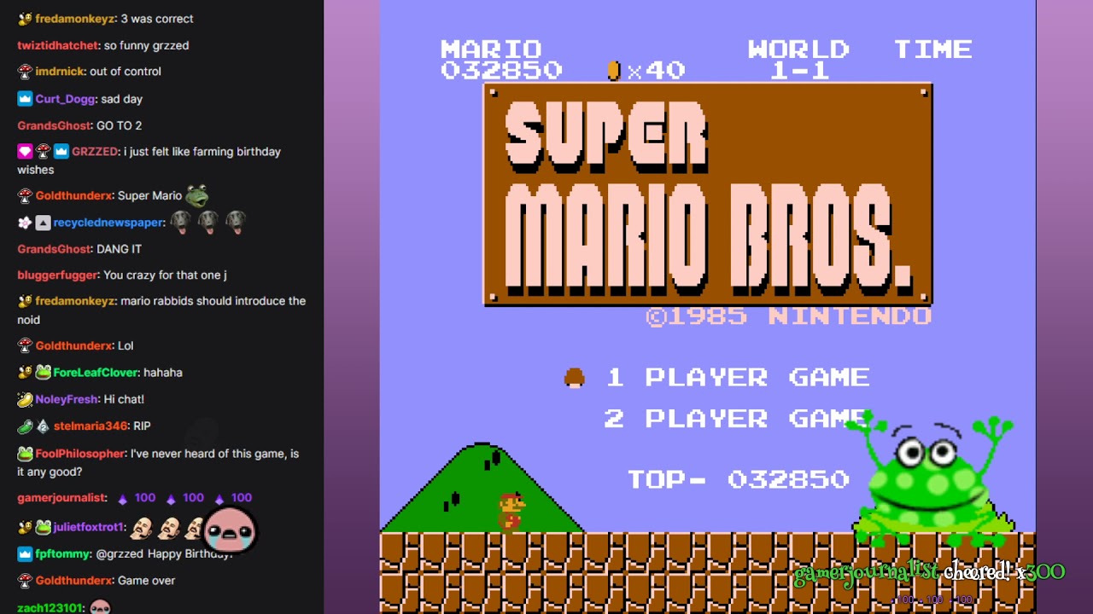Viewport: 1093px width, 614px height.
Task: Click the mushroom badge beside Goldthunderx "Lol"
Action: pos(25,346)
